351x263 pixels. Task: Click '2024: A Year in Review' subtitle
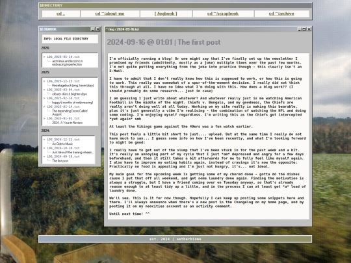pyautogui.click(x=67, y=123)
